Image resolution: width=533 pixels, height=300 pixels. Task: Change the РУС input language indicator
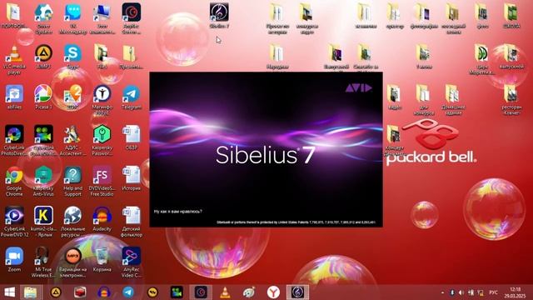click(493, 292)
